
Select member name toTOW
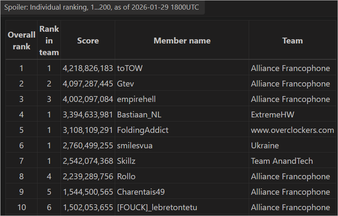pyautogui.click(x=130, y=68)
